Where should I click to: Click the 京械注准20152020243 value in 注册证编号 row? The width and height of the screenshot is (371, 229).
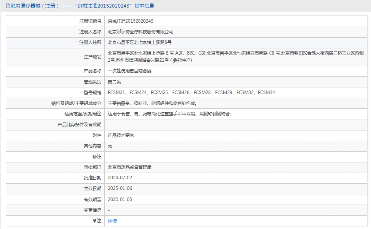point(131,21)
